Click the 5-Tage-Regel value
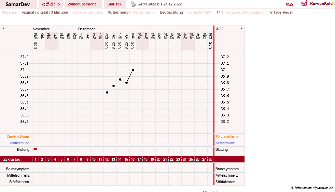The width and height of the screenshot is (335, 192). [x=281, y=12]
